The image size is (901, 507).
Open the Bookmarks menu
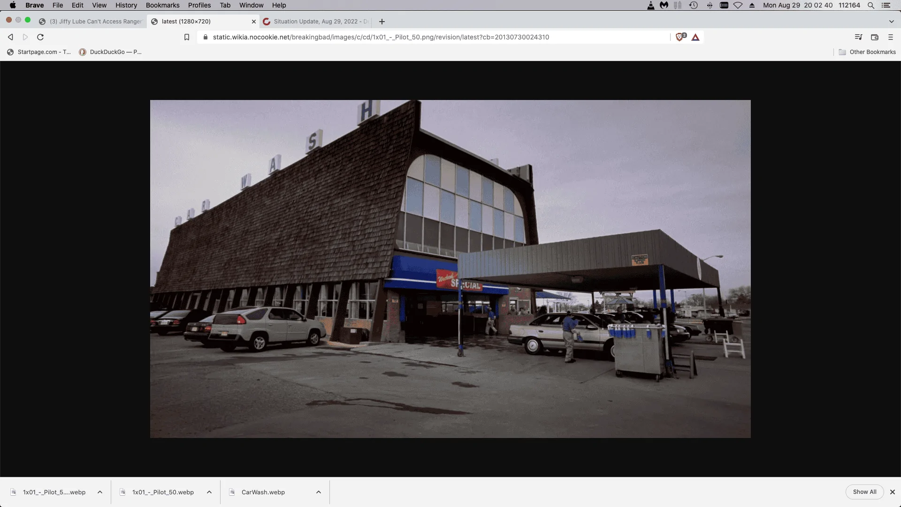(162, 5)
